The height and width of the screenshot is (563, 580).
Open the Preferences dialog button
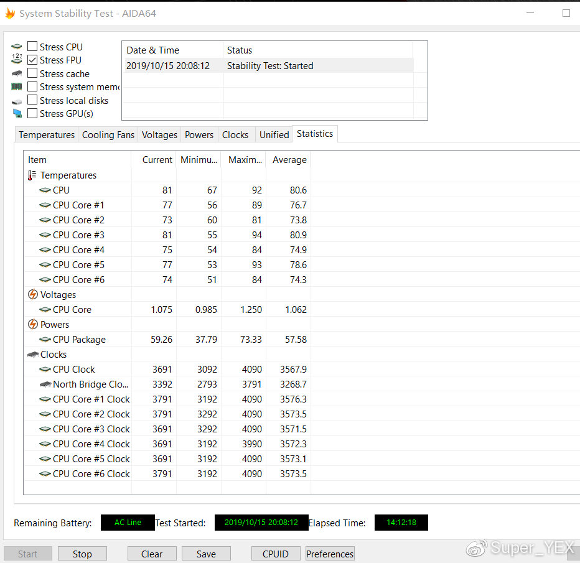[x=330, y=554]
